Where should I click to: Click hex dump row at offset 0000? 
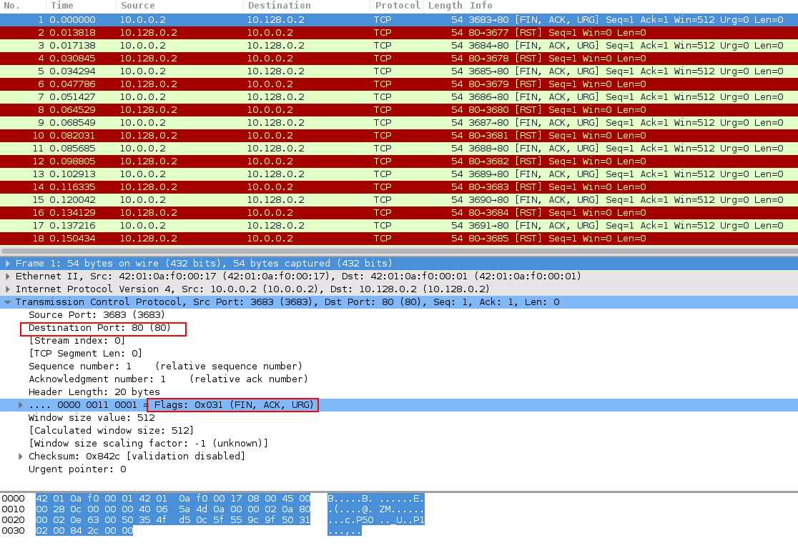[173, 499]
